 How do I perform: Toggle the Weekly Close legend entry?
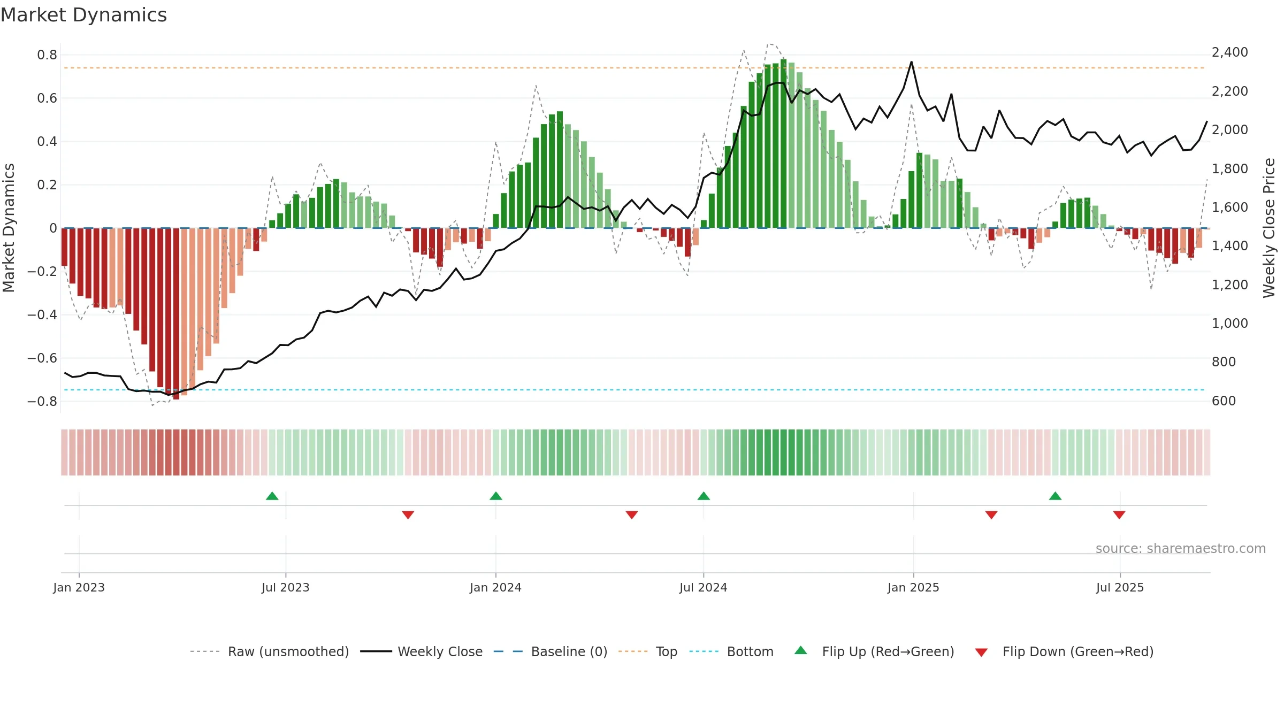422,651
